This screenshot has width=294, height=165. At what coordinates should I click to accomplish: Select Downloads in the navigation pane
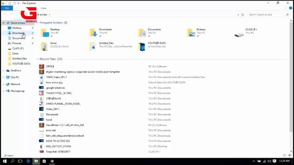pyautogui.click(x=18, y=33)
